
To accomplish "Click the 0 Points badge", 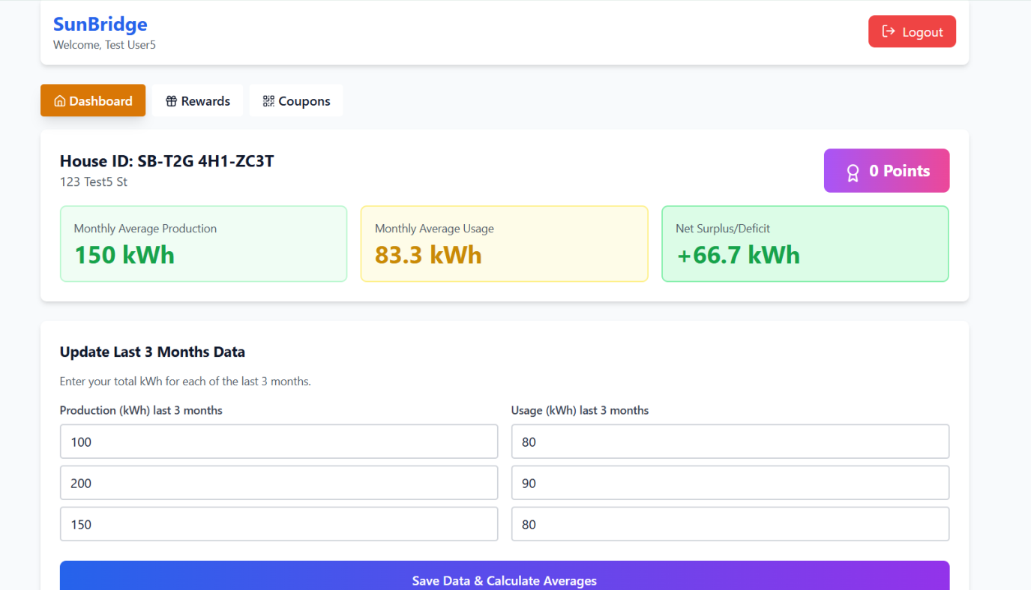I will coord(886,171).
